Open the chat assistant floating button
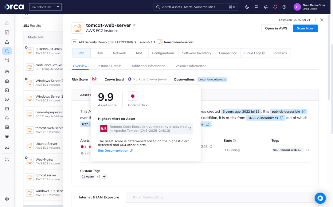 pyautogui.click(x=320, y=198)
